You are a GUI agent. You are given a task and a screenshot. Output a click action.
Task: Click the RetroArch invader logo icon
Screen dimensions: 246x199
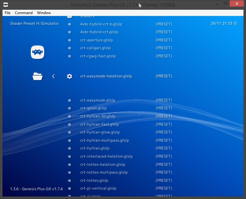tap(38, 52)
